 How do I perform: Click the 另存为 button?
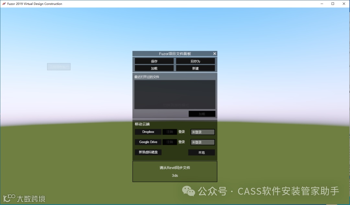click(195, 61)
